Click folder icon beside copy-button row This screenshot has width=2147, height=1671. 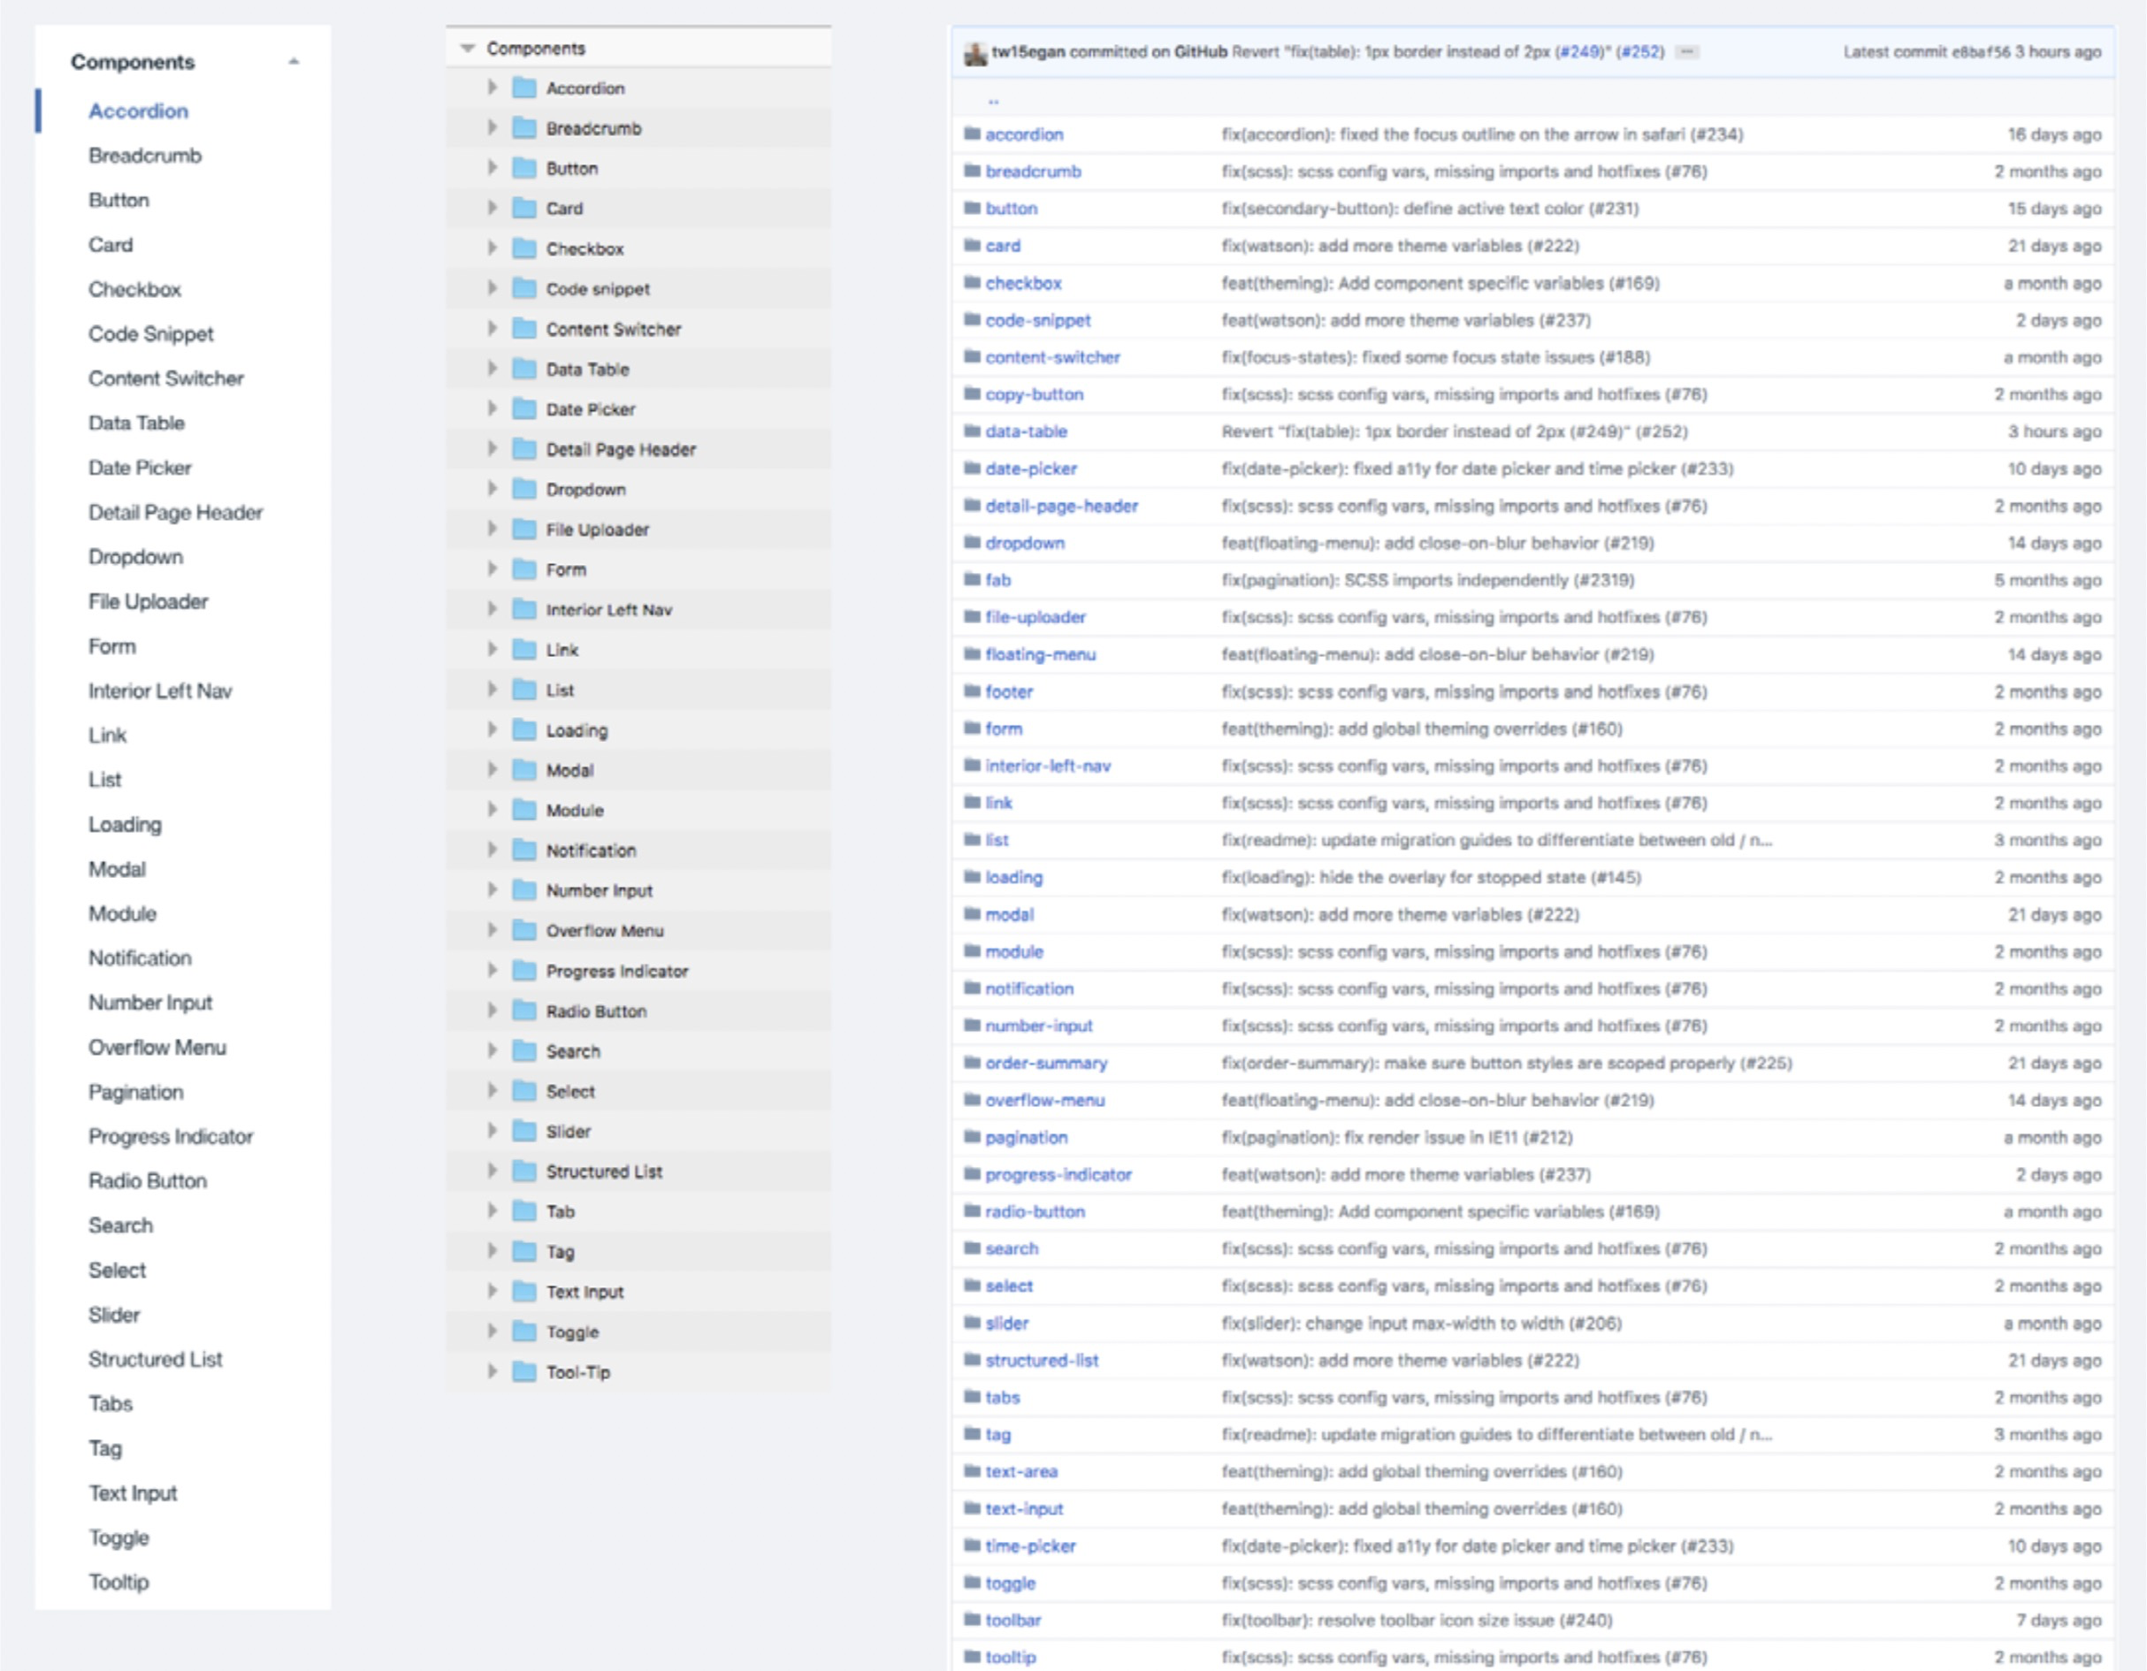coord(972,394)
